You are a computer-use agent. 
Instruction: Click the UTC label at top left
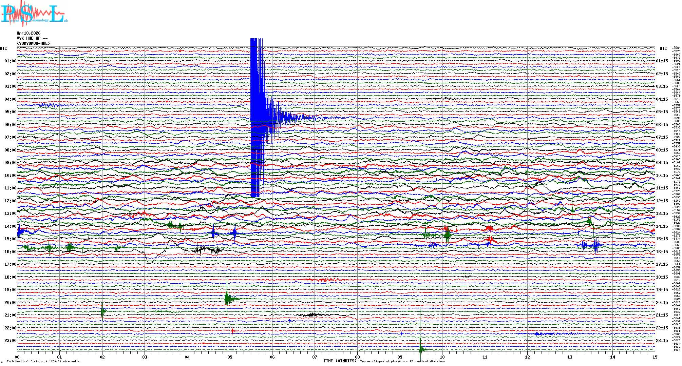click(3, 48)
